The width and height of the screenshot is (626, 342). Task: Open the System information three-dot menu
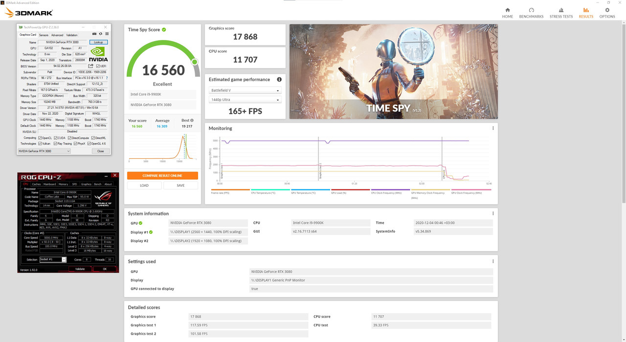click(493, 214)
